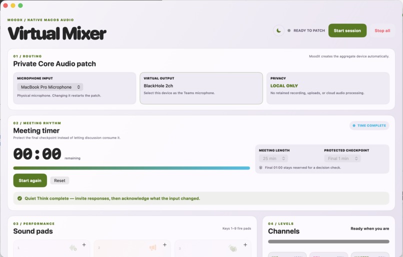This screenshot has width=403, height=257.
Task: Trigger sound pad 2 megaphone icon
Action: tap(153, 247)
